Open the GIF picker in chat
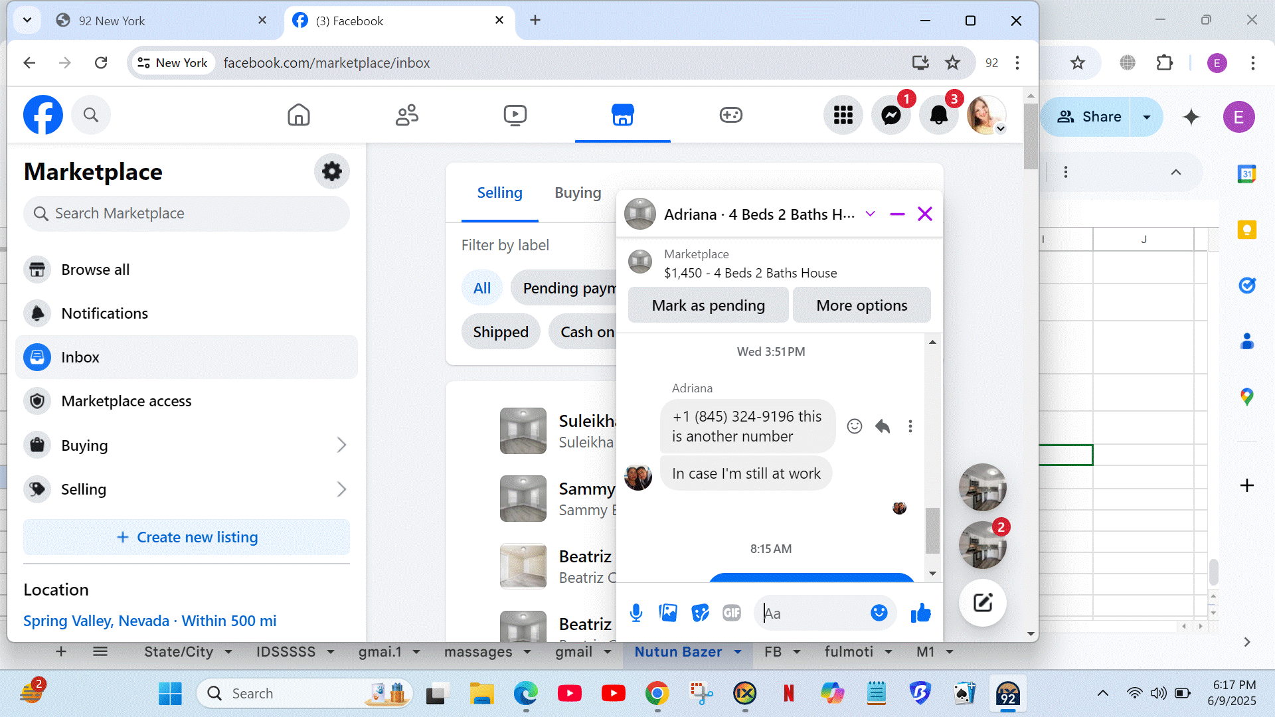1275x717 pixels. click(731, 613)
